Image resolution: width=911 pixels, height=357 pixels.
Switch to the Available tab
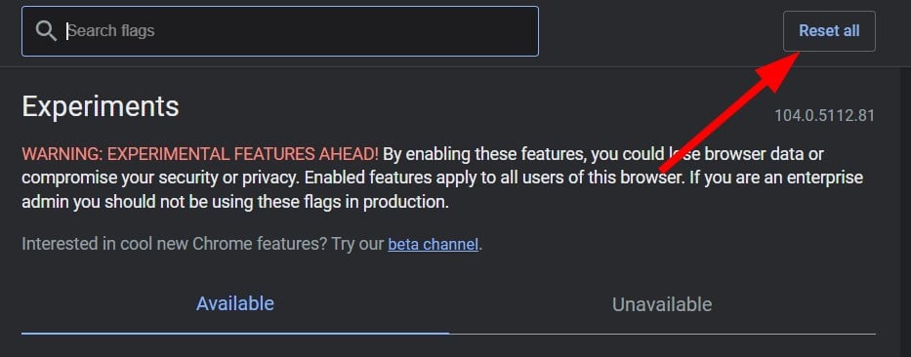click(234, 303)
